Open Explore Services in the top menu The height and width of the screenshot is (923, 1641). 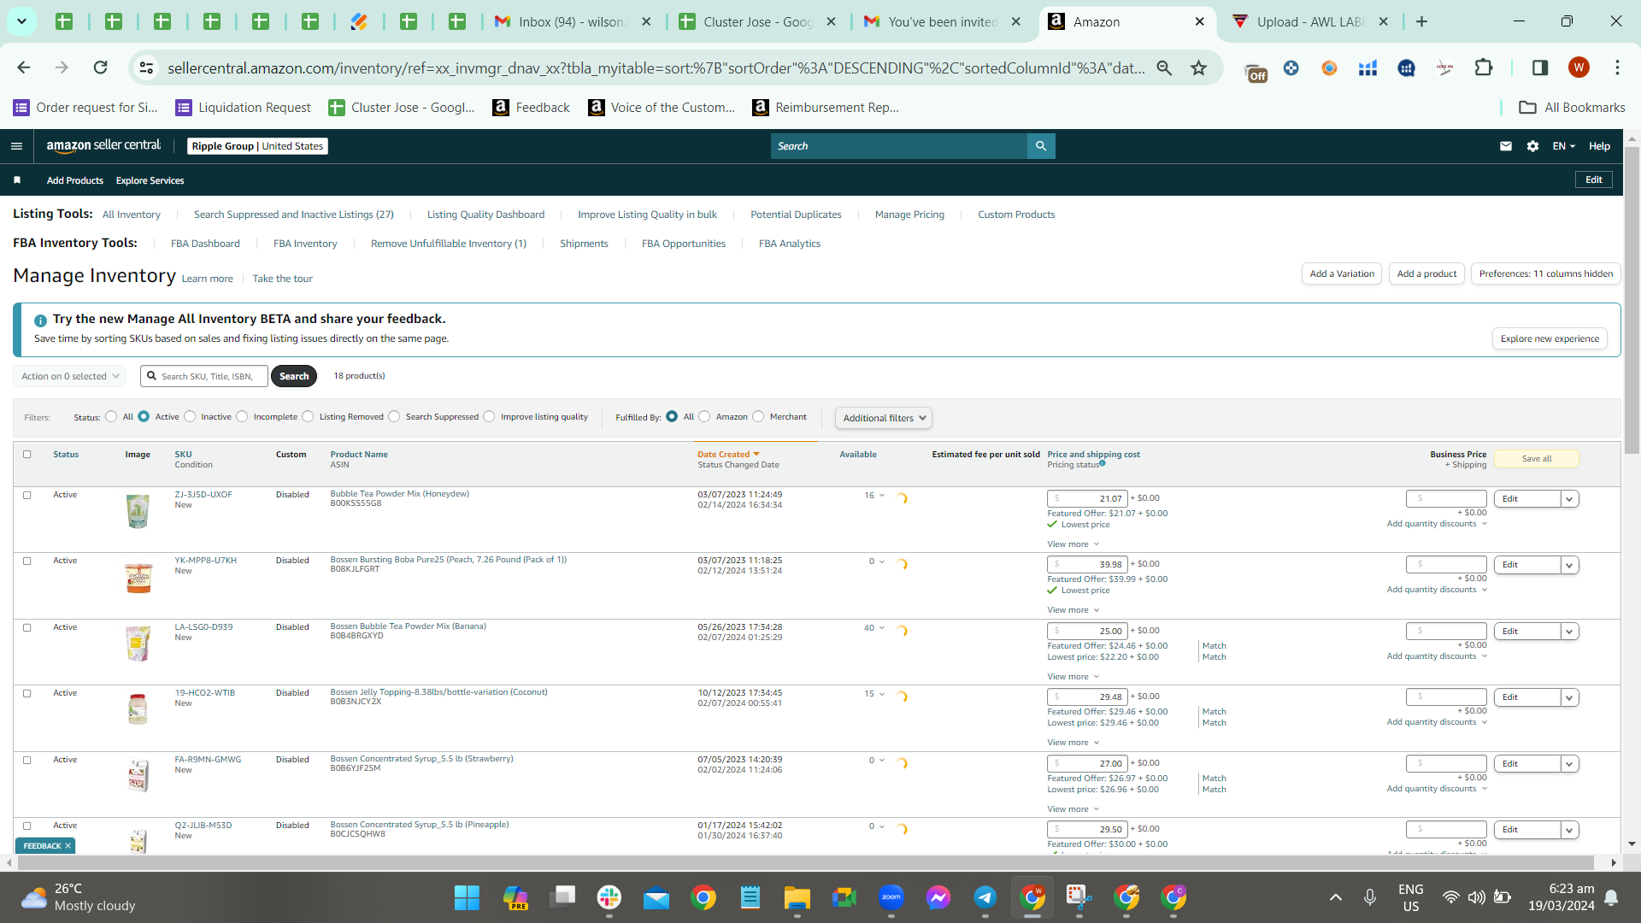click(150, 180)
